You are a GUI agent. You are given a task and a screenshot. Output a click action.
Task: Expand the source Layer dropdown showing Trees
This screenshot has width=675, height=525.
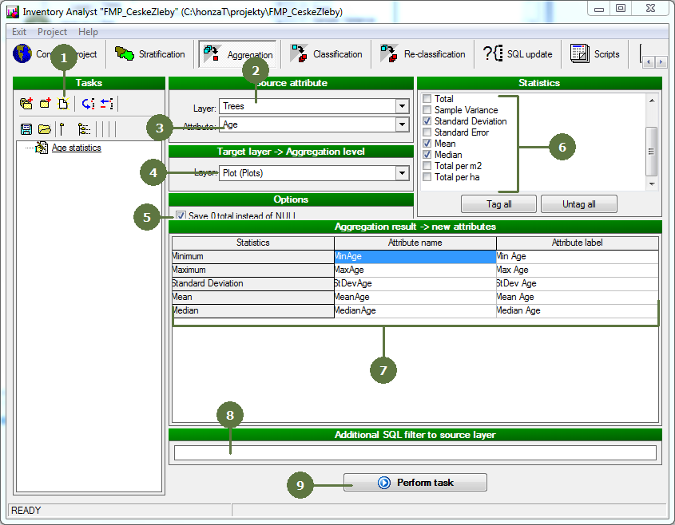pos(402,106)
